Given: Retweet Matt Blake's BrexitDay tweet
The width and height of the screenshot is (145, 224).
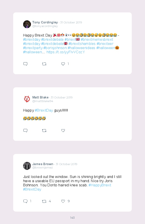Looking at the screenshot, I should click(44, 131).
